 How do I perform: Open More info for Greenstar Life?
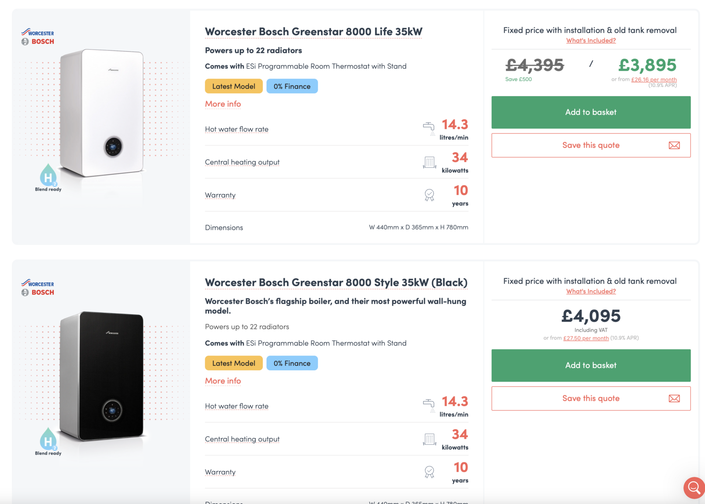[x=223, y=104]
